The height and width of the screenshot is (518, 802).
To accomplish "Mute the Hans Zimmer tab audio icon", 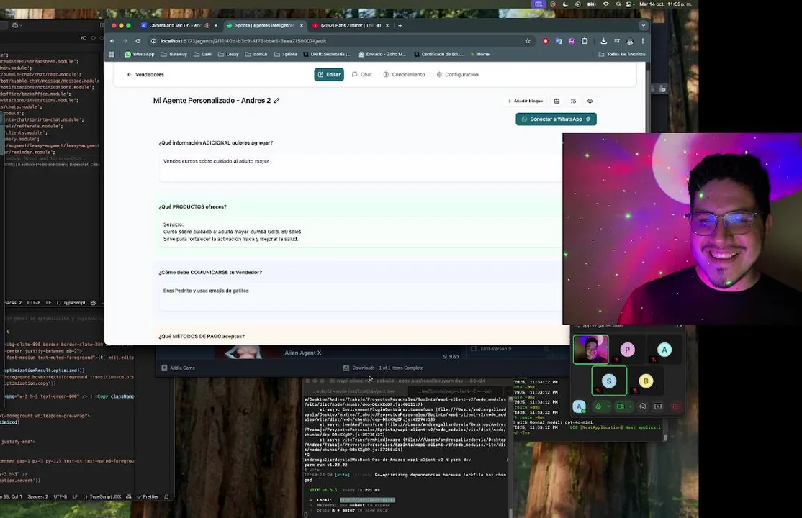I will coord(379,26).
